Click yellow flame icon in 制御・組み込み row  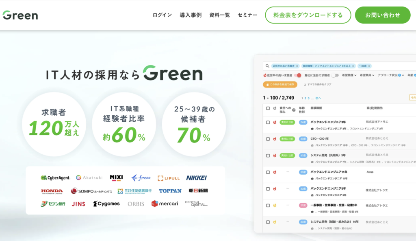pos(275,222)
